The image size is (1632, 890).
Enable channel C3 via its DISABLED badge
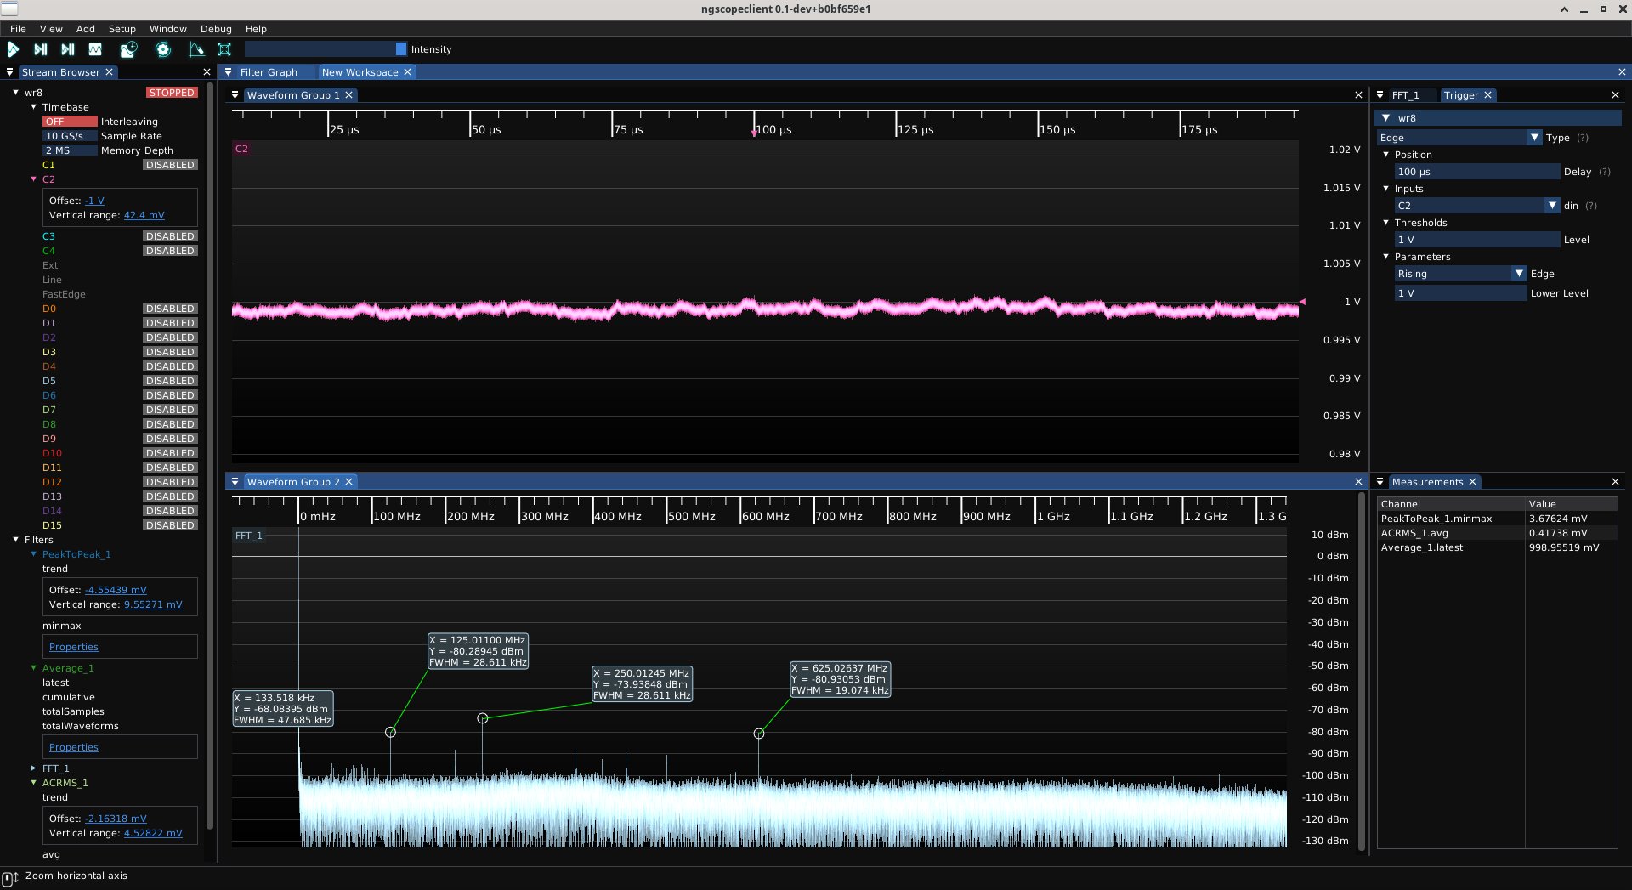170,236
